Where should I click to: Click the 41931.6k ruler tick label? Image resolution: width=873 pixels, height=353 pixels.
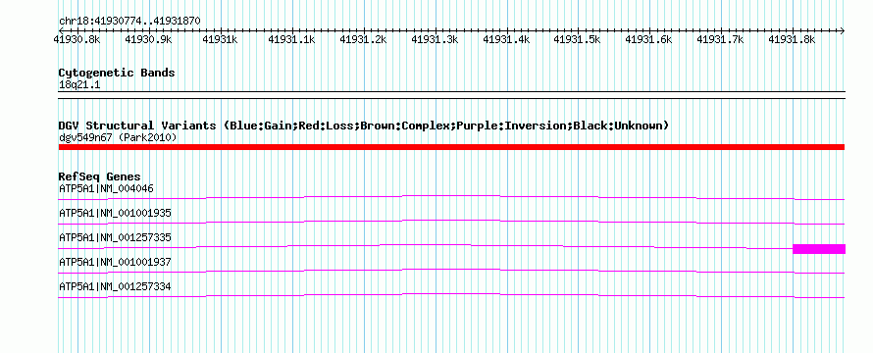(x=648, y=39)
